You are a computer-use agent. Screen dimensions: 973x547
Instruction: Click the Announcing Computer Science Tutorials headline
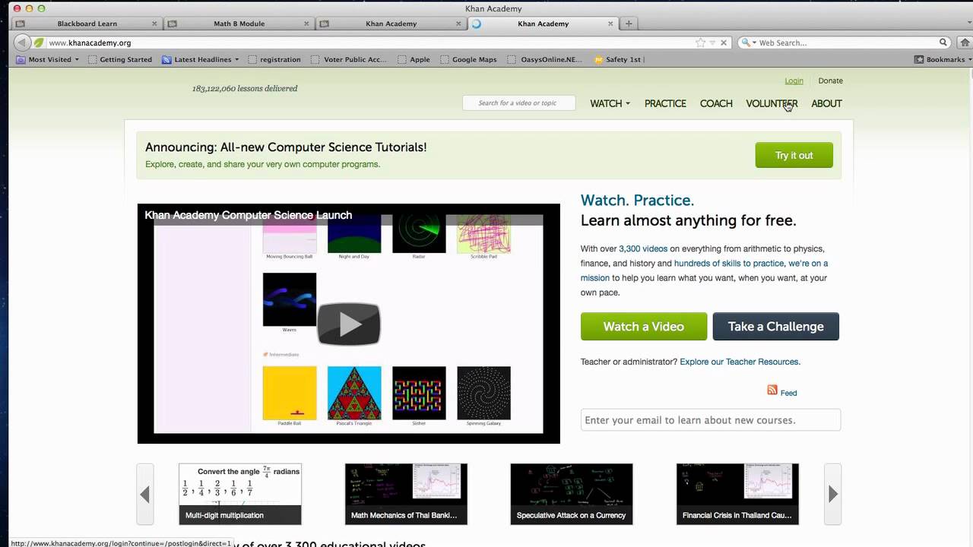(x=286, y=147)
